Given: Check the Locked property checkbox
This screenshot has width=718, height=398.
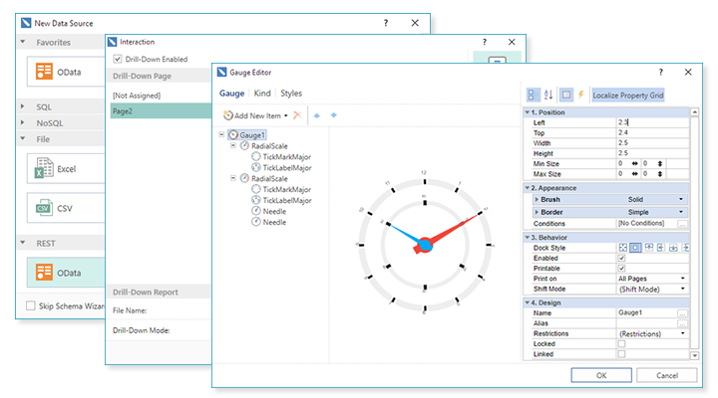Looking at the screenshot, I should click(x=622, y=343).
